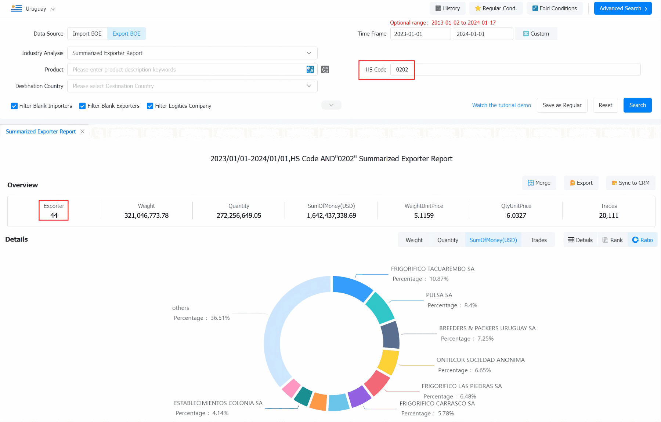Click Fold Conditions button
Screen dimensions: 661x422
point(555,8)
